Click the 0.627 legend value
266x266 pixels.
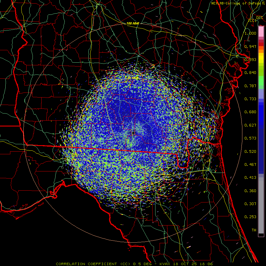250,125
